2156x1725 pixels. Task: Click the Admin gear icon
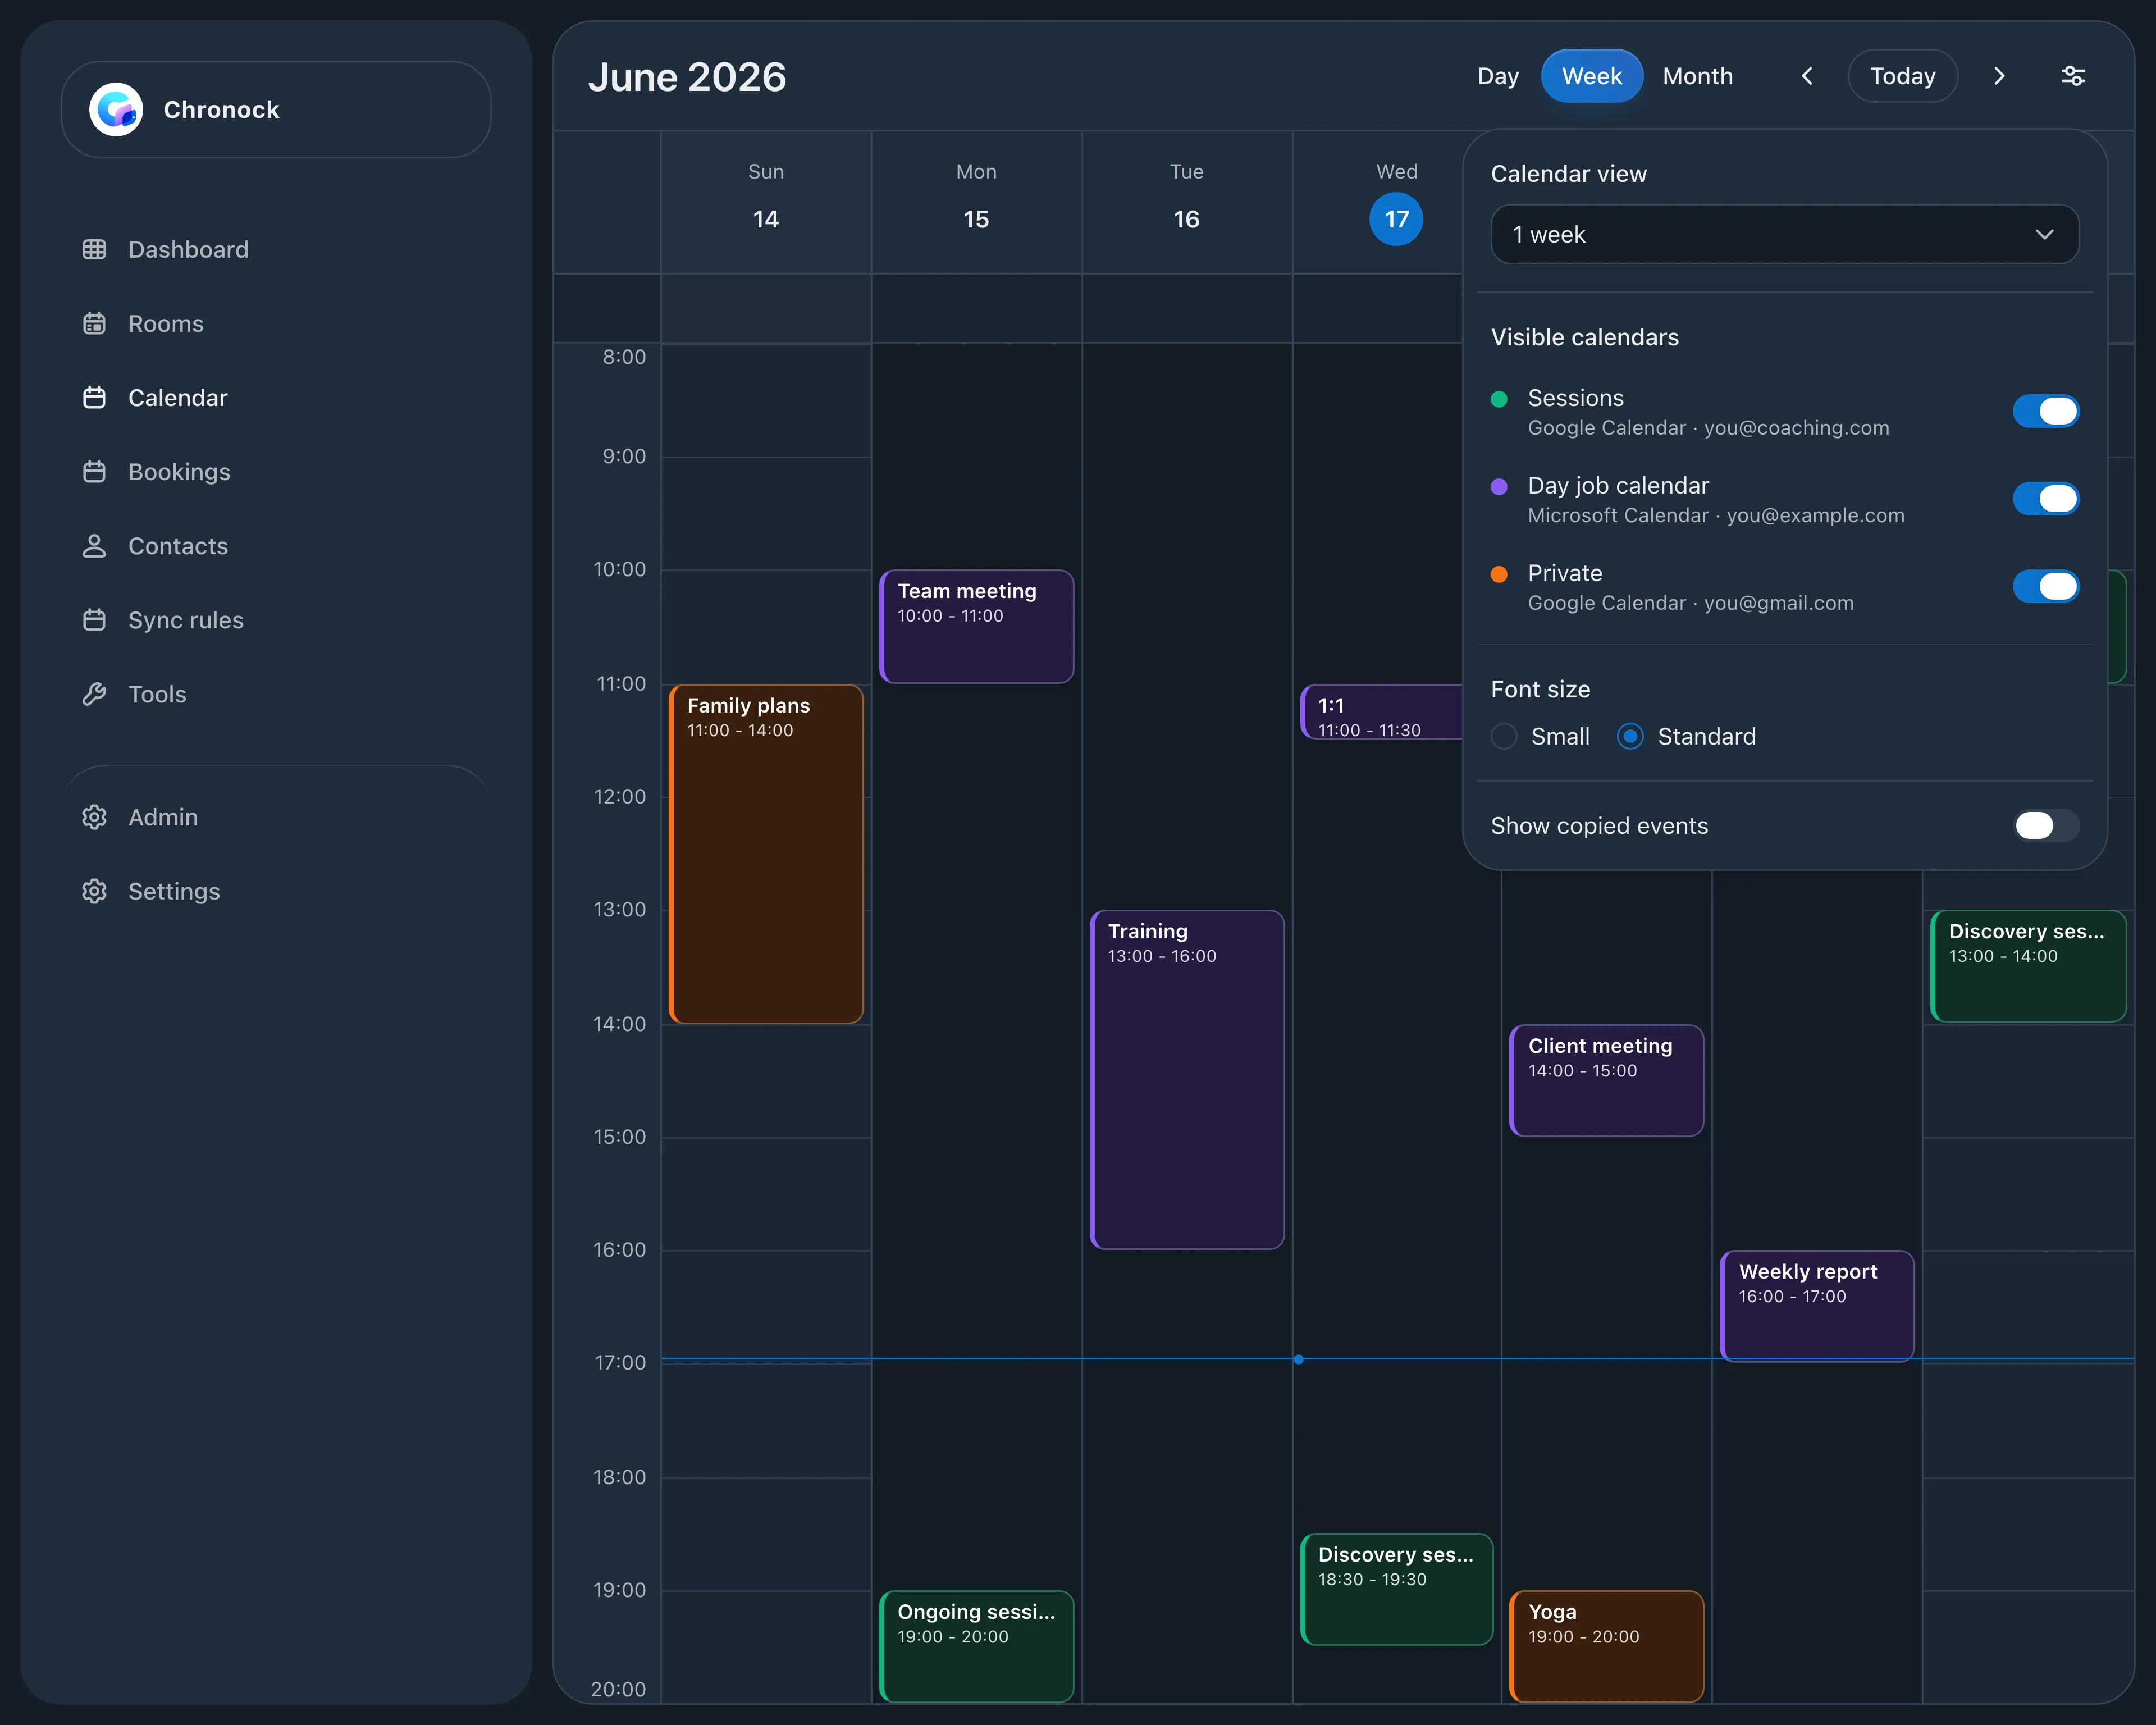[x=94, y=817]
